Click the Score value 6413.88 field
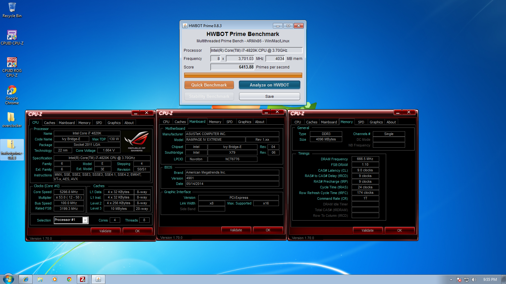 click(x=232, y=67)
